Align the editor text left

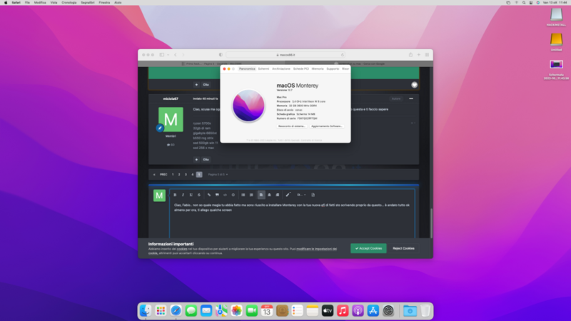(x=261, y=195)
